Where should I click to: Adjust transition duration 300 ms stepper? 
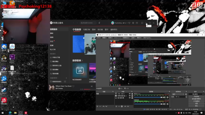point(186,97)
